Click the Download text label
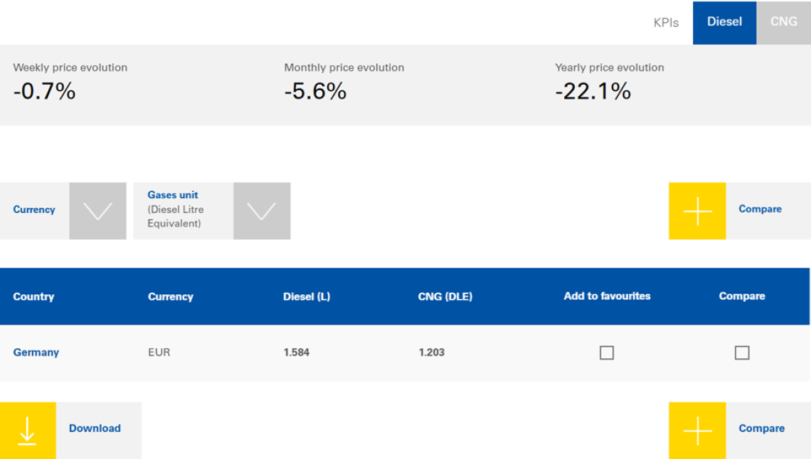Viewport: 811px width, 459px height. click(x=95, y=428)
